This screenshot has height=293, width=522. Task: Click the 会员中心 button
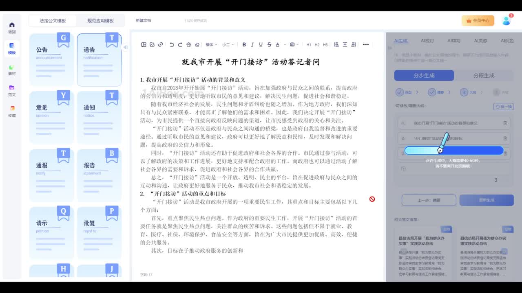[478, 20]
